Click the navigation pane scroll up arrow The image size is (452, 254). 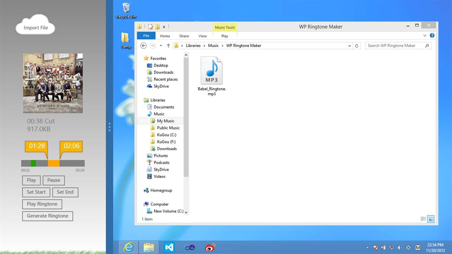[186, 55]
